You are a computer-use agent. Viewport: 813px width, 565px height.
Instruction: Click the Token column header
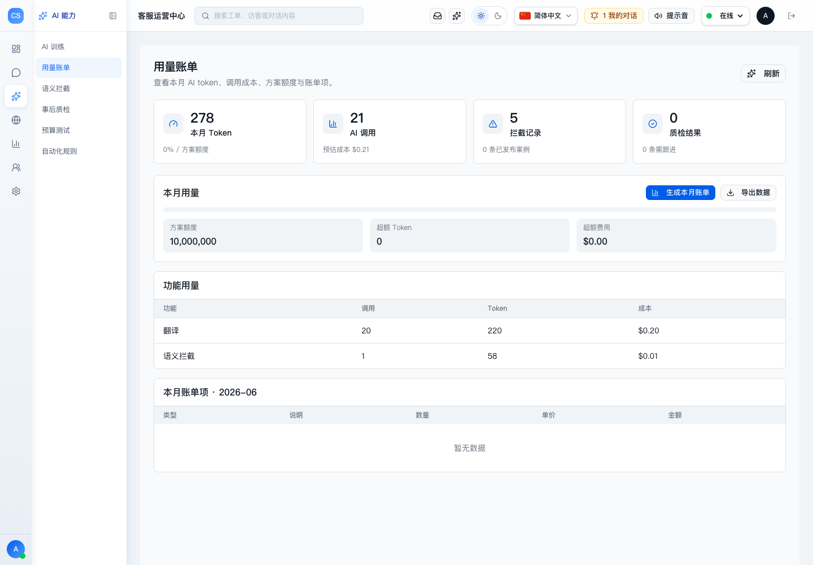(497, 308)
